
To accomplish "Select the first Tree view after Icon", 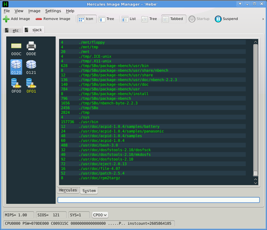I will [106, 19].
